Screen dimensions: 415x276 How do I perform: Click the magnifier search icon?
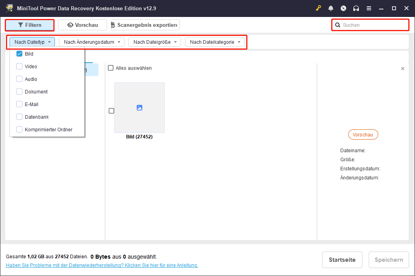(338, 25)
